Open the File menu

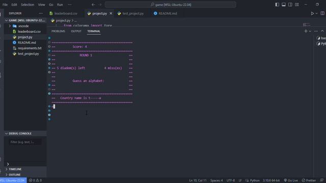[5, 5]
